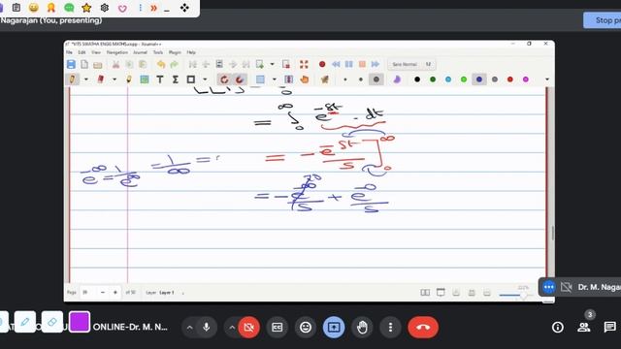Delete the current page
621x349 pixels.
point(286,65)
